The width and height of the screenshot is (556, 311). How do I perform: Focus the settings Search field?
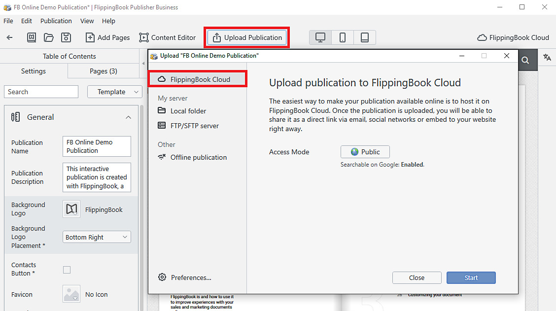point(41,92)
